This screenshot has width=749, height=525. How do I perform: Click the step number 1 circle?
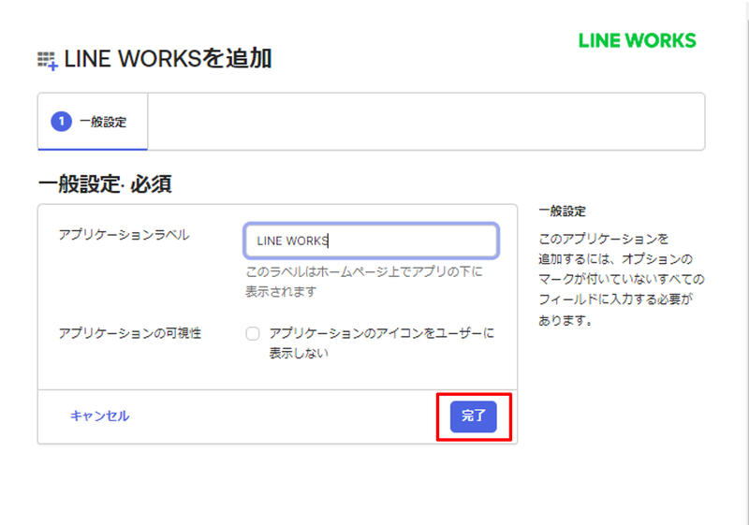tap(61, 122)
